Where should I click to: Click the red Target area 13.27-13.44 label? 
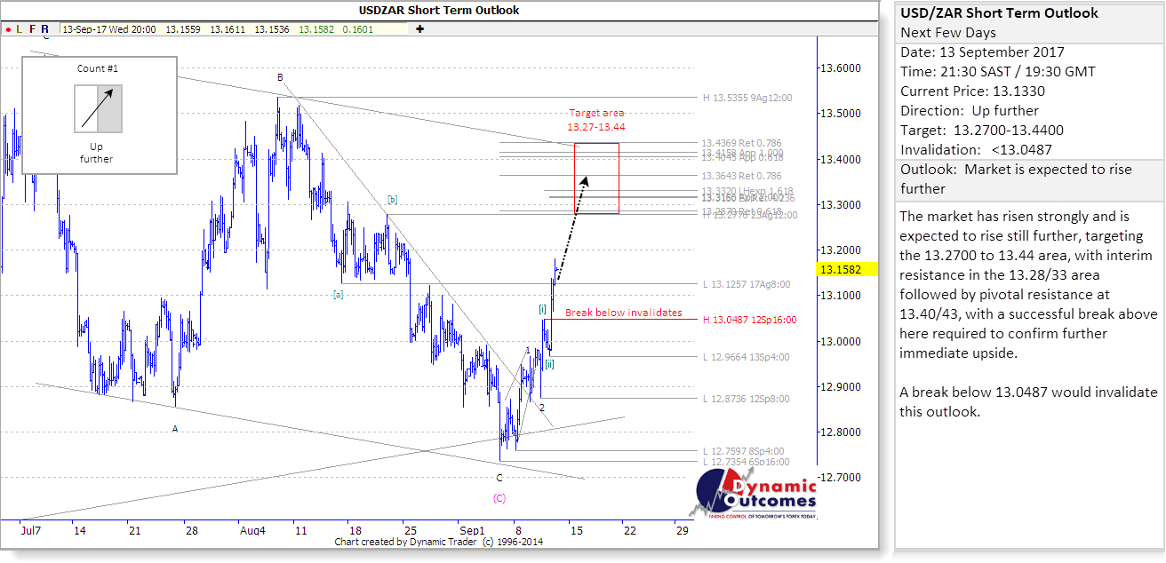[x=597, y=120]
